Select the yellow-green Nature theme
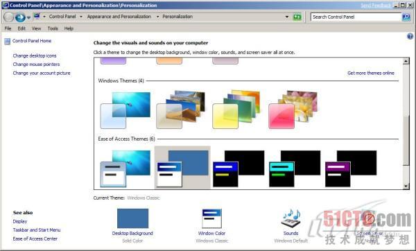The image size is (416, 251). (x=237, y=110)
